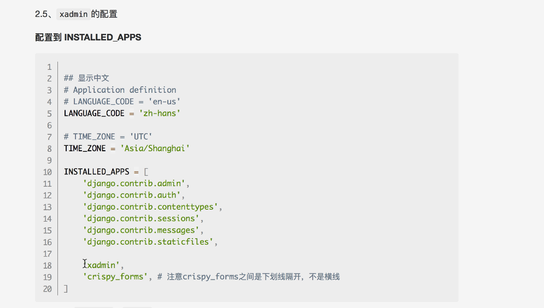544x308 pixels.
Task: Click the 'INSTALLED_APPS = [' line
Action: (x=102, y=171)
